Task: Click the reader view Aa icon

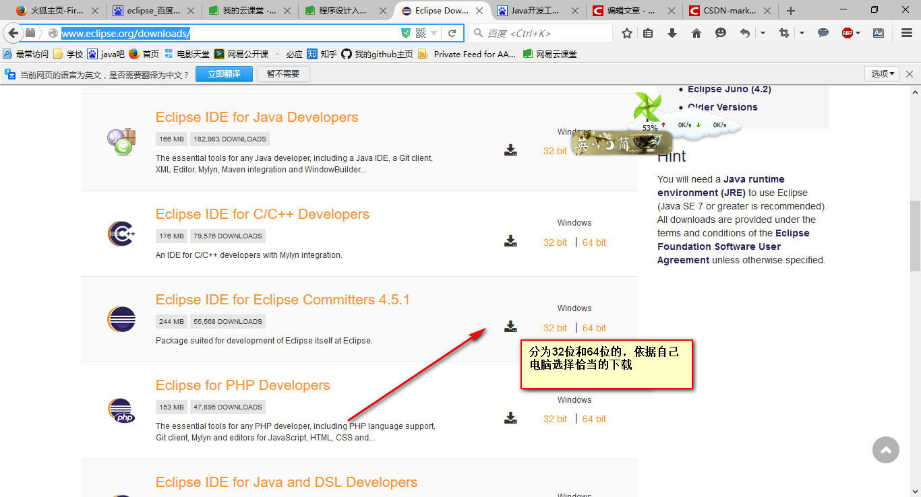Action: pos(879,33)
